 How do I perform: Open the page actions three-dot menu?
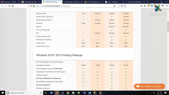coord(119,6)
